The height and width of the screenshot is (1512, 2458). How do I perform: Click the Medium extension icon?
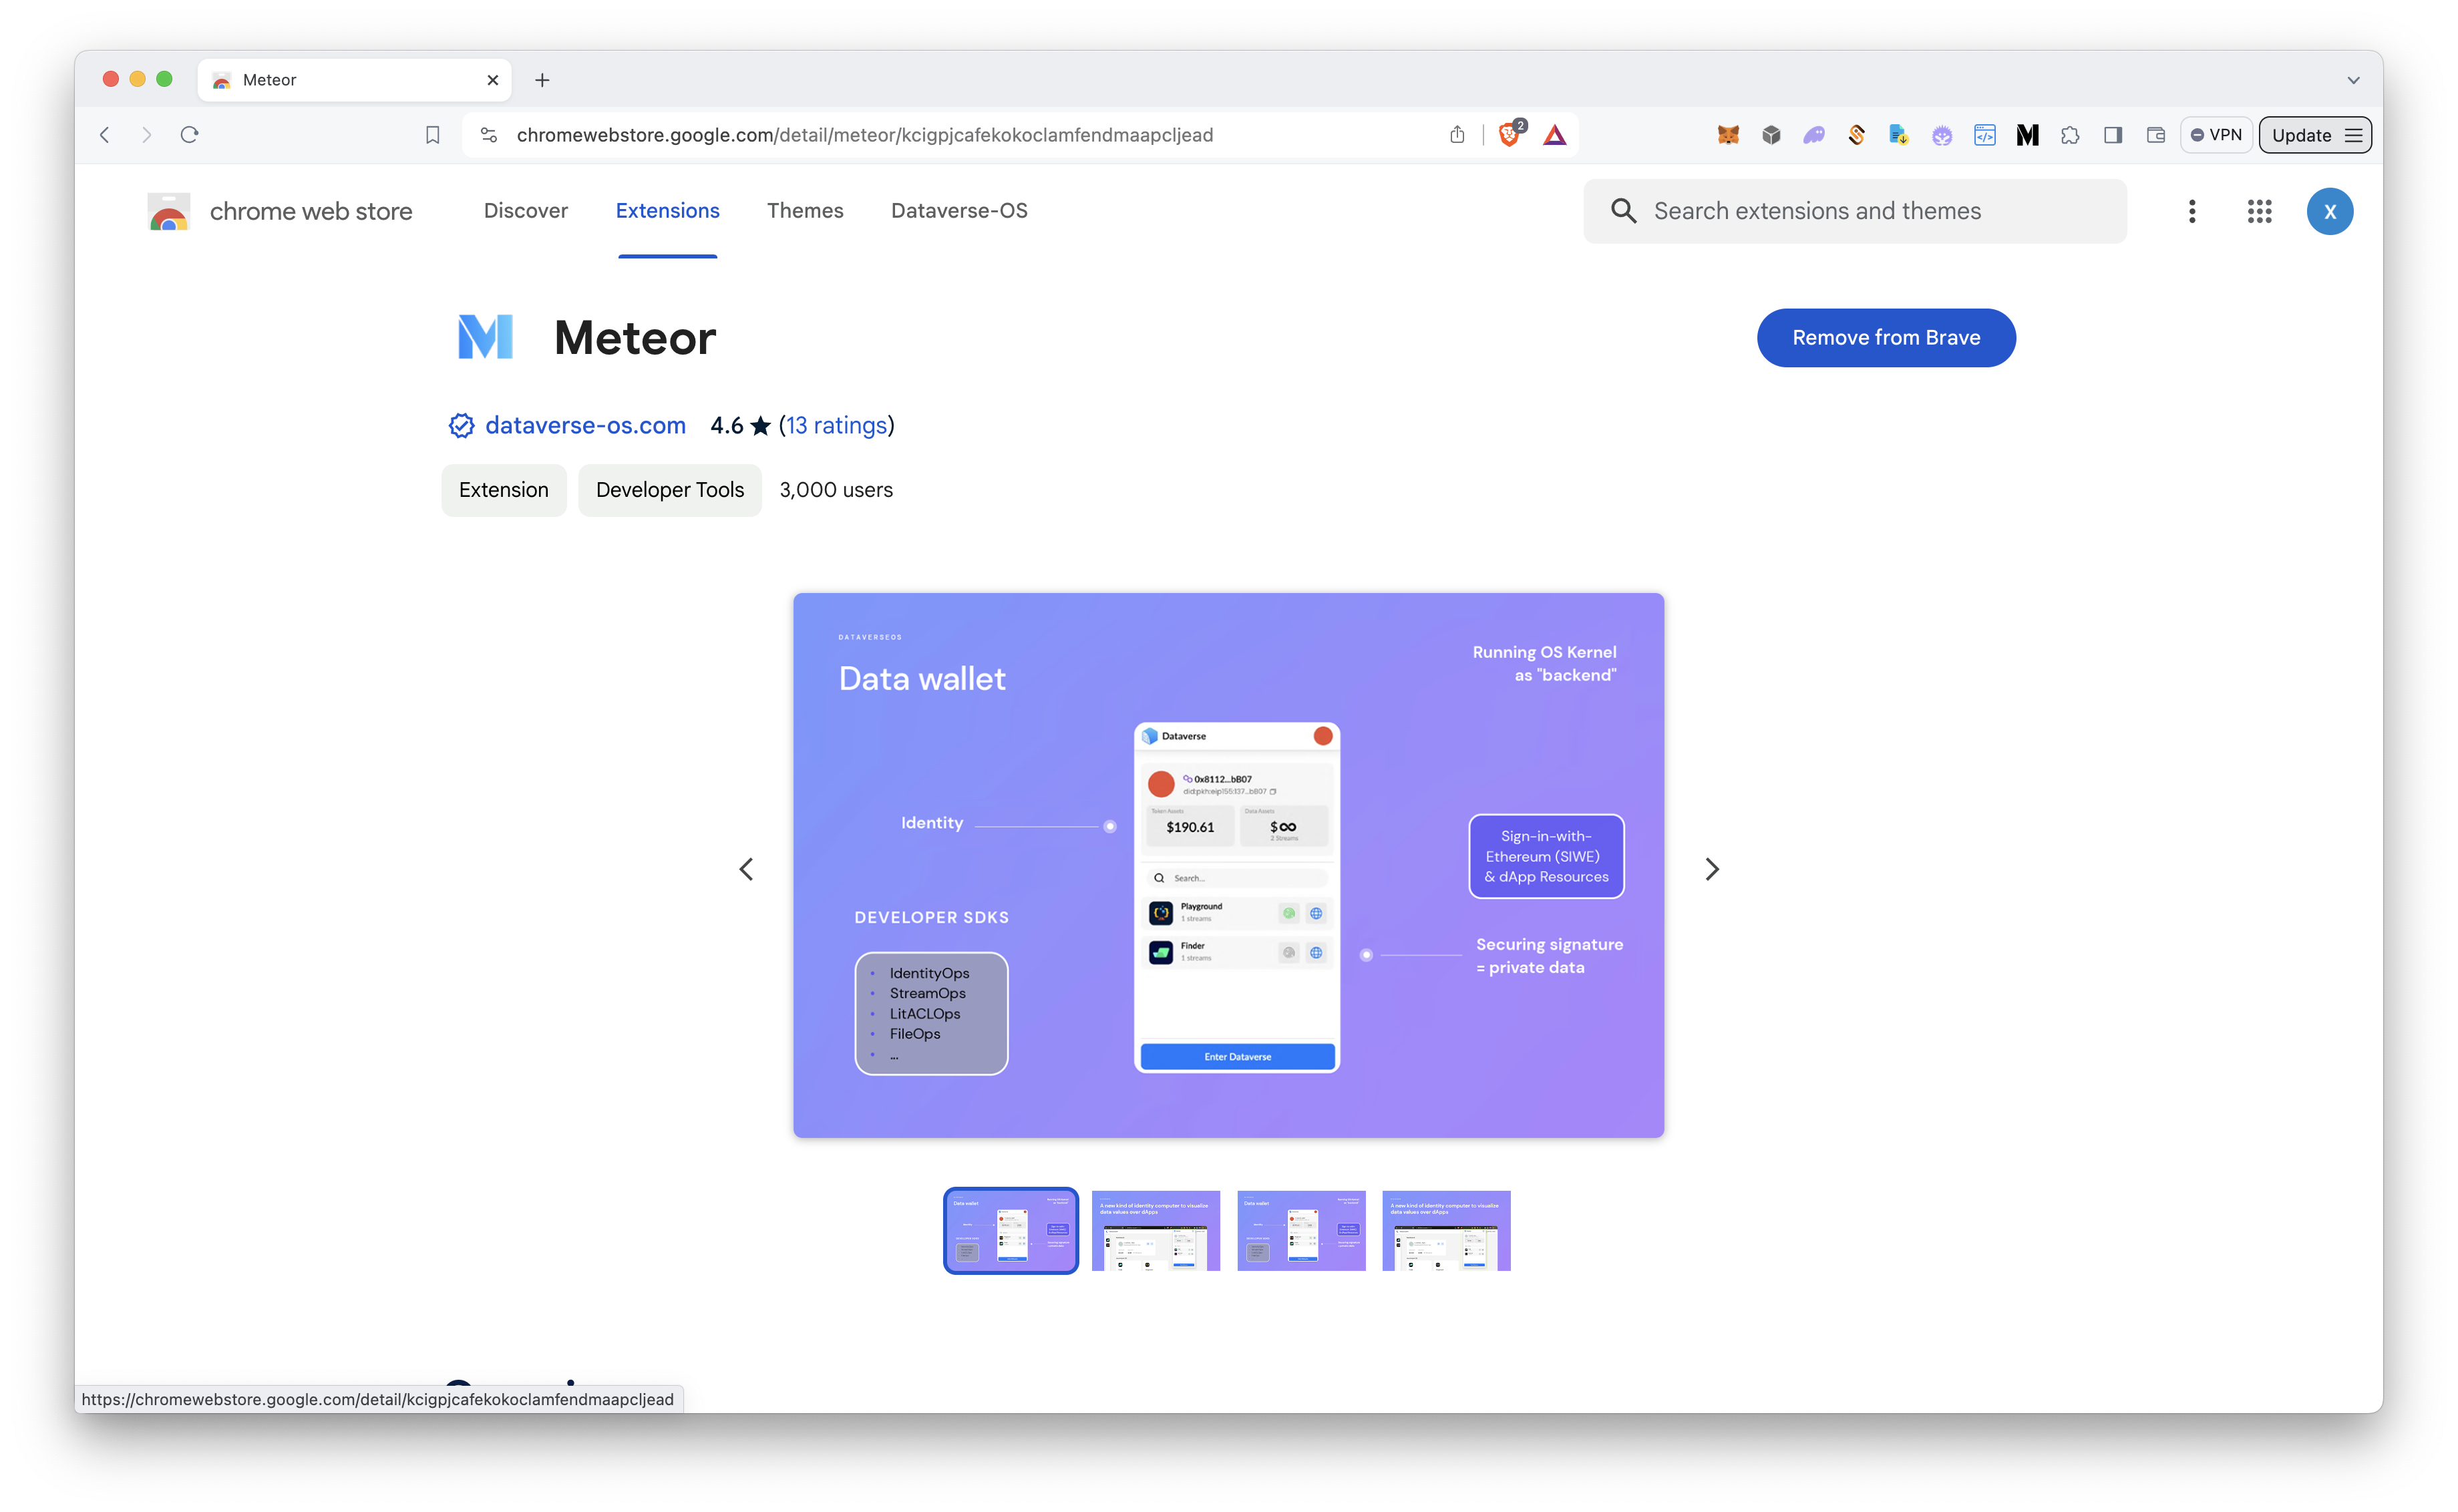point(2027,134)
